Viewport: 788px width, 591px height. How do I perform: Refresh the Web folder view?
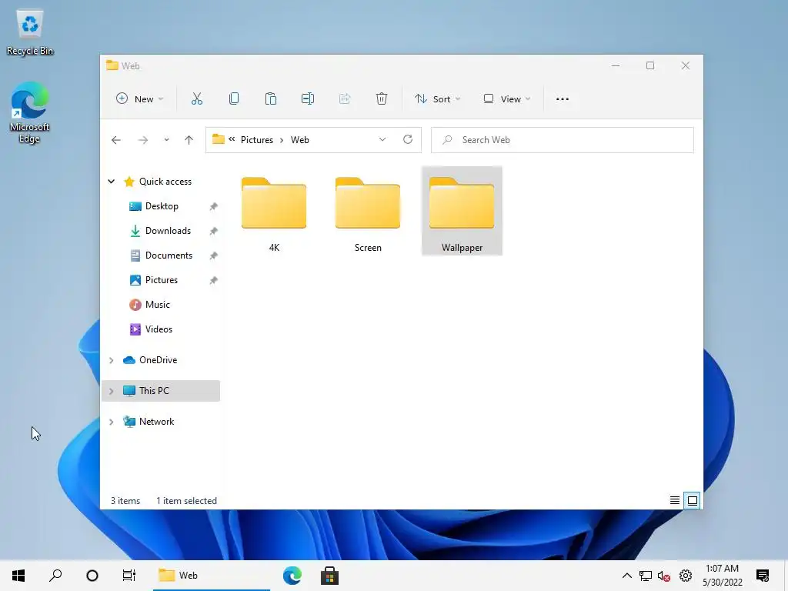[408, 140]
